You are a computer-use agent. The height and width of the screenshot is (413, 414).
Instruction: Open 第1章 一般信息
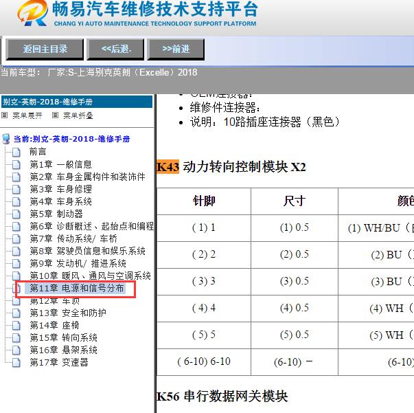pyautogui.click(x=60, y=164)
